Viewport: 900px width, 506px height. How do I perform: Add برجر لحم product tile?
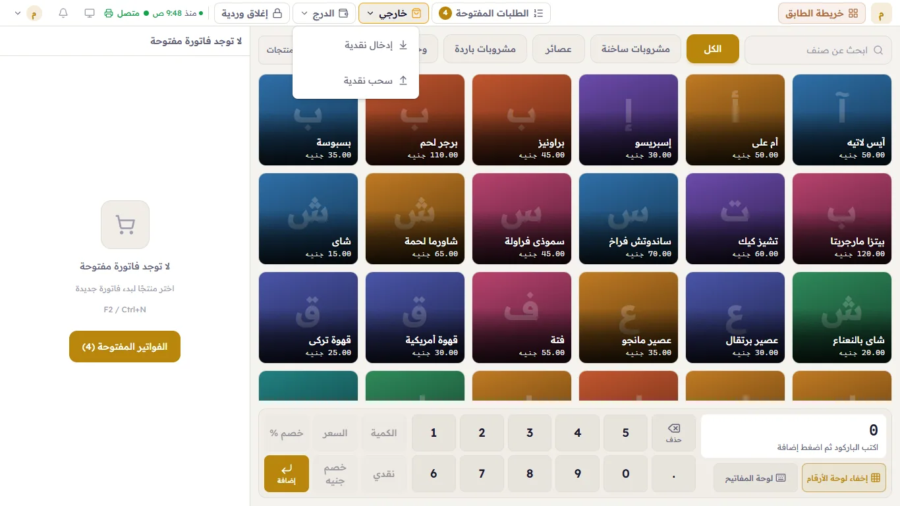coord(414,120)
